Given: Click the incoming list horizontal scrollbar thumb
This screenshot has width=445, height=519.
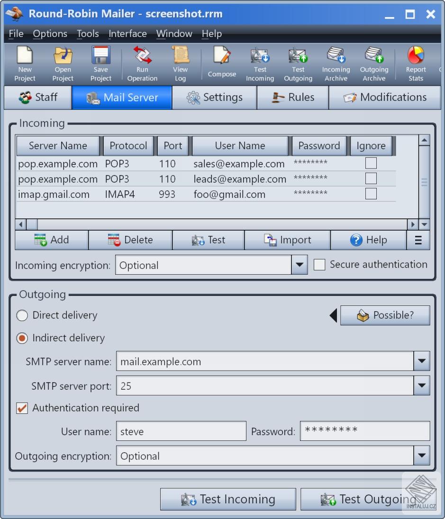Looking at the screenshot, I should (x=32, y=224).
